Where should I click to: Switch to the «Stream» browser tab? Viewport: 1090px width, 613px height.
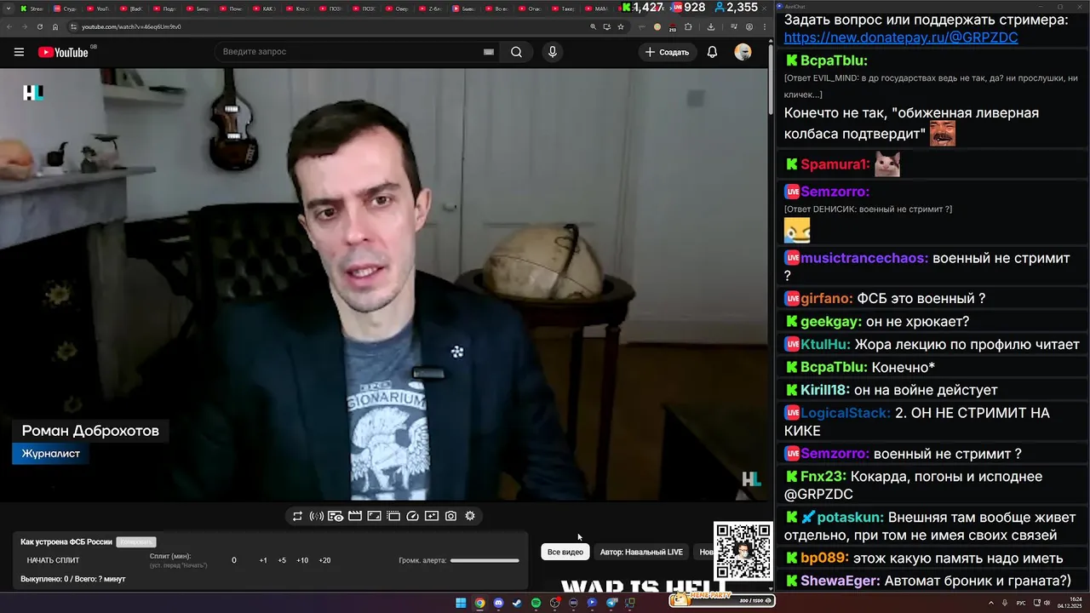[34, 9]
